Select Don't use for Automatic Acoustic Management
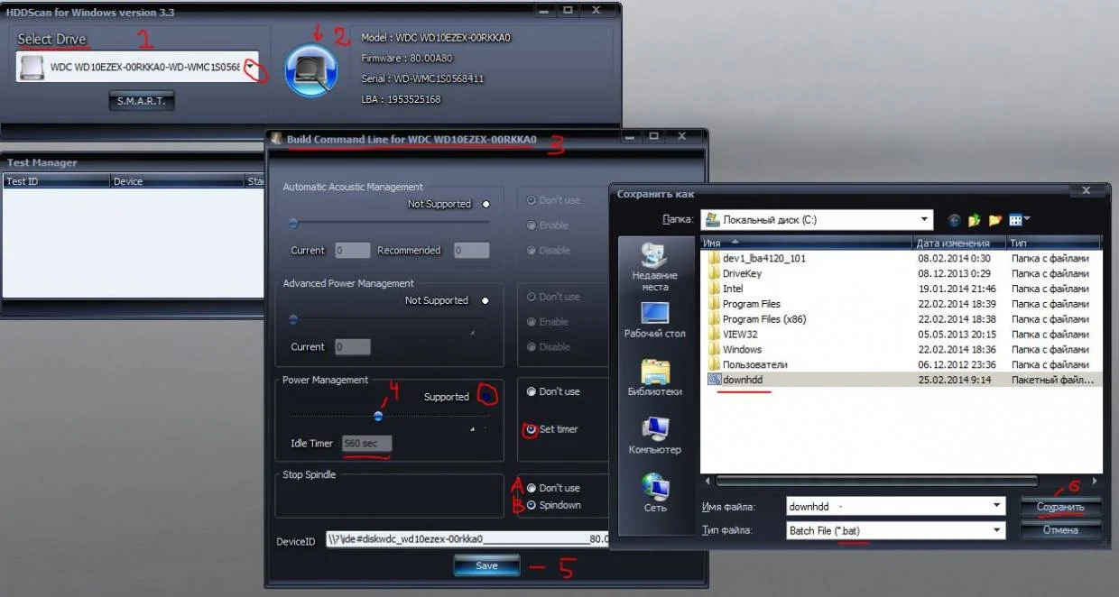The width and height of the screenshot is (1119, 597). tap(532, 200)
